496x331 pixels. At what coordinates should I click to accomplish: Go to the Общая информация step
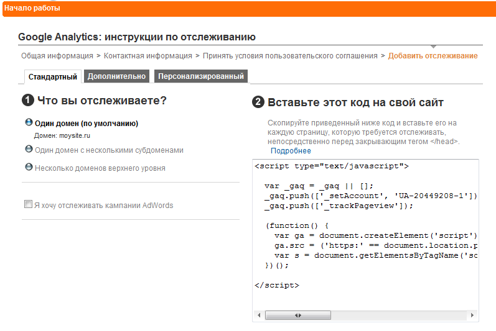coord(57,56)
